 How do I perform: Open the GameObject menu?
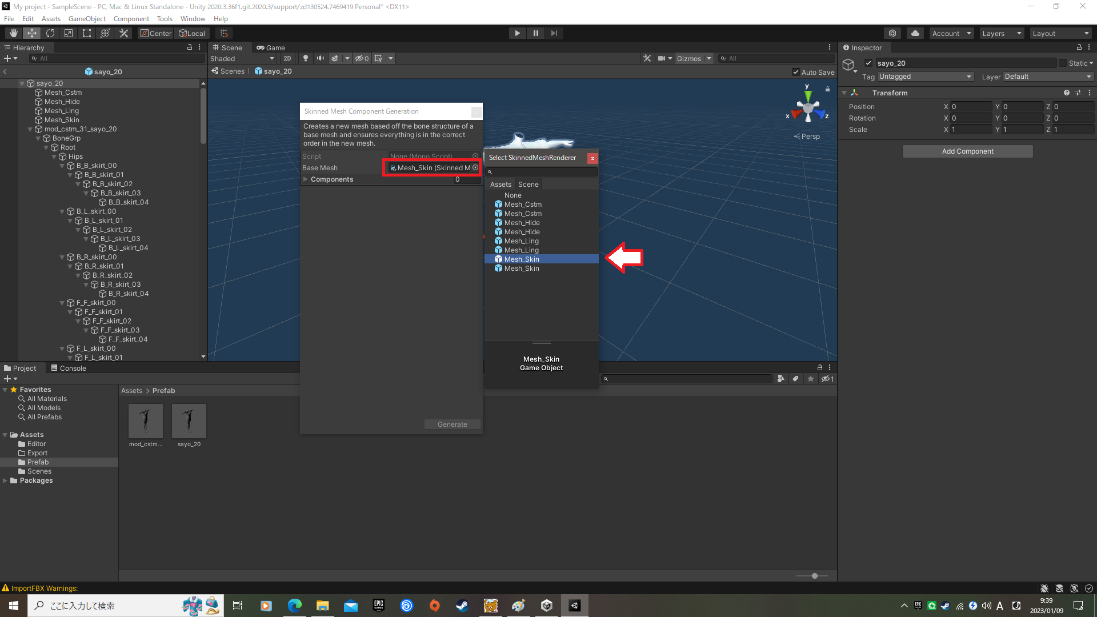coord(87,19)
